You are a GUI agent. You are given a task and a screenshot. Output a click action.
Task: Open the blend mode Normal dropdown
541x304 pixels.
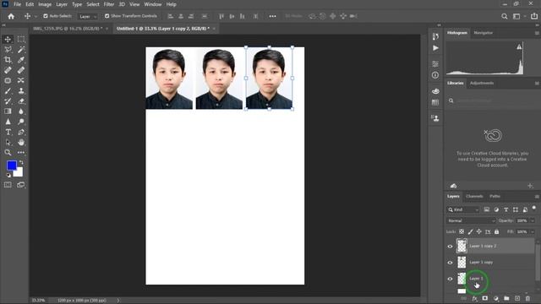pos(471,220)
